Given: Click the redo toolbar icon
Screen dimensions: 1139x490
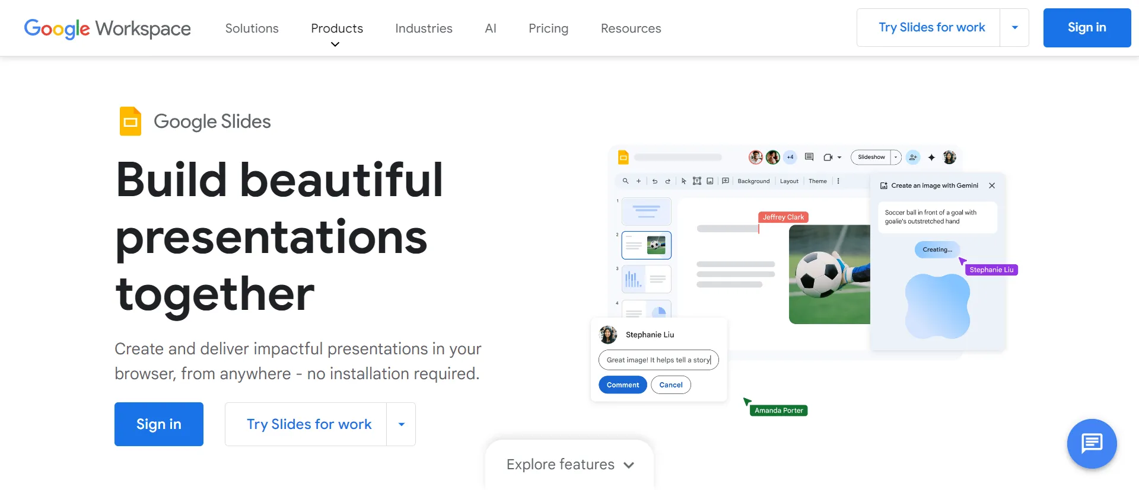Looking at the screenshot, I should point(668,181).
